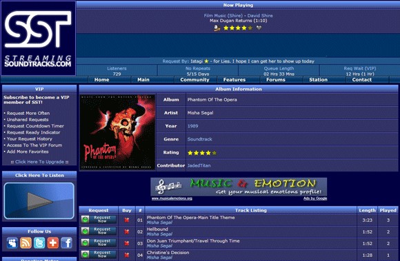The height and width of the screenshot is (261, 400).
Task: Click the Your Request History text
Action: click(x=30, y=139)
